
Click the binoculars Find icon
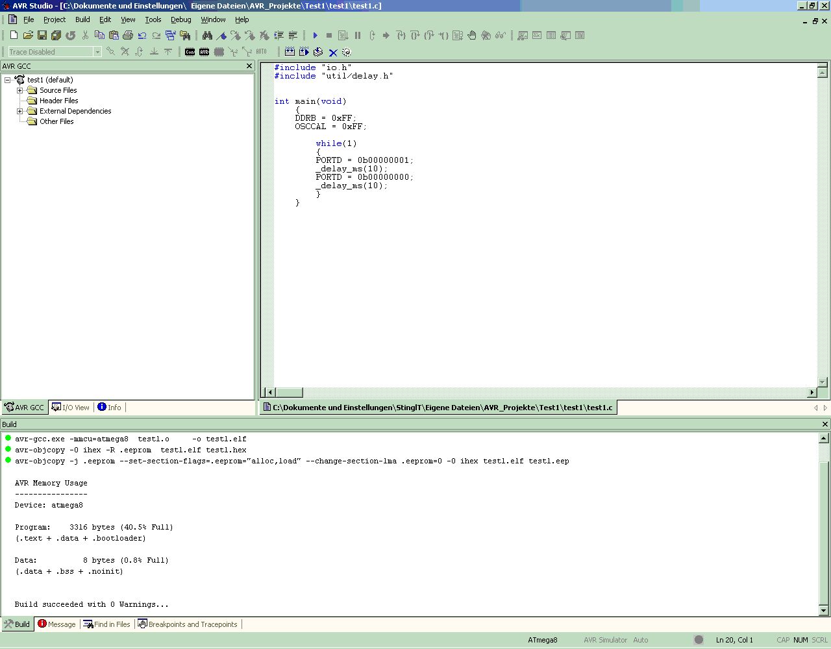[x=207, y=36]
